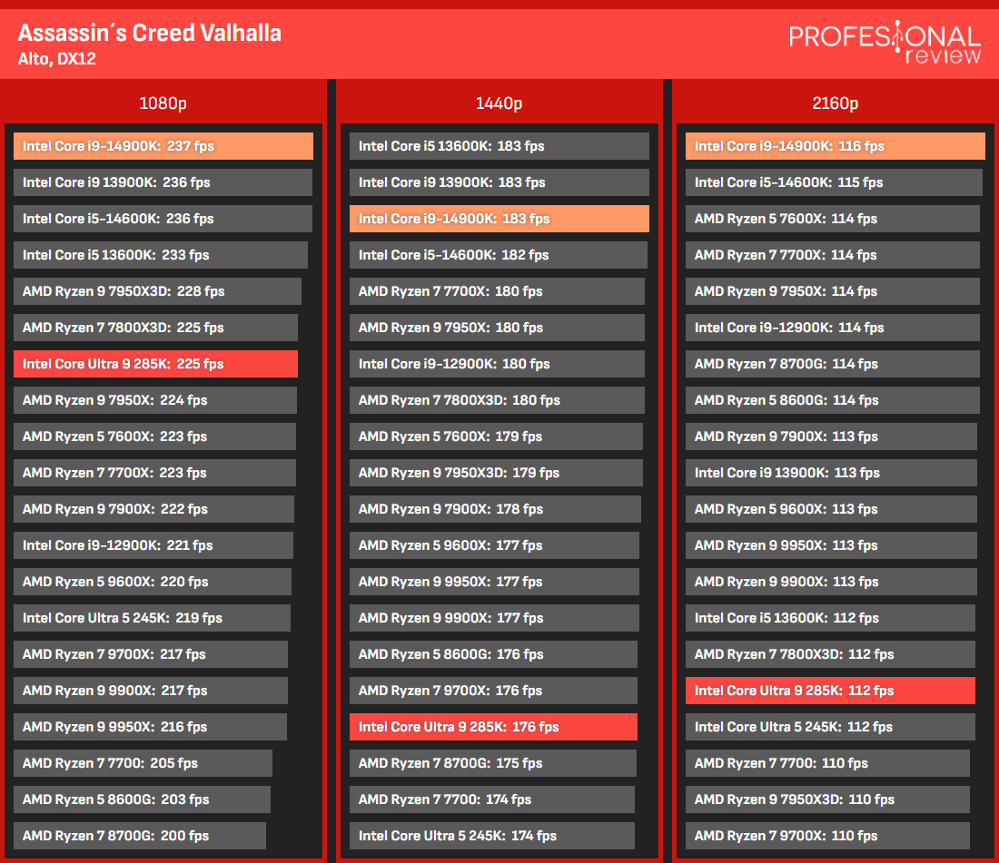999x863 pixels.
Task: Click the Assassin's Creed Valhalla title
Action: tap(150, 33)
